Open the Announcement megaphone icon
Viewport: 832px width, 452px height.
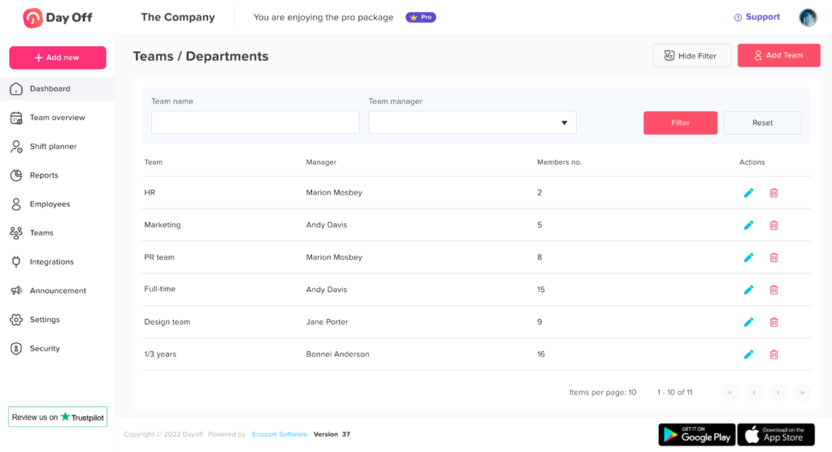pyautogui.click(x=16, y=291)
